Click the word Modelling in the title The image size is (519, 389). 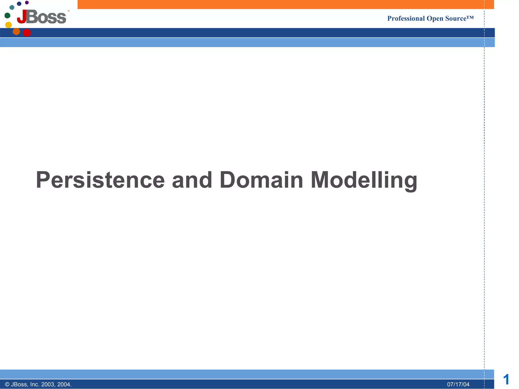pyautogui.click(x=364, y=180)
